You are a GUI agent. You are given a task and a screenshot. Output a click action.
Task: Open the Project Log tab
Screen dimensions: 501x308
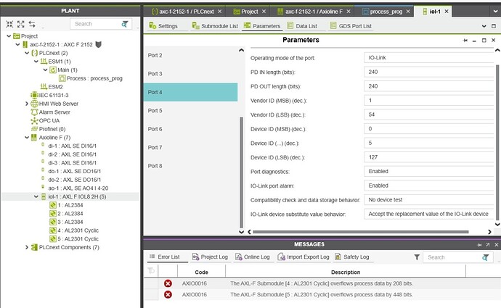(210, 257)
